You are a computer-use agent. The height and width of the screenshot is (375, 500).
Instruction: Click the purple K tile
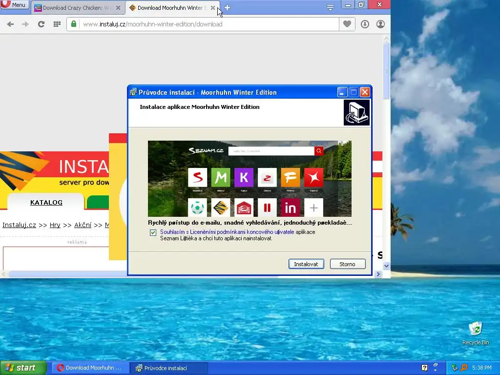[x=244, y=177]
